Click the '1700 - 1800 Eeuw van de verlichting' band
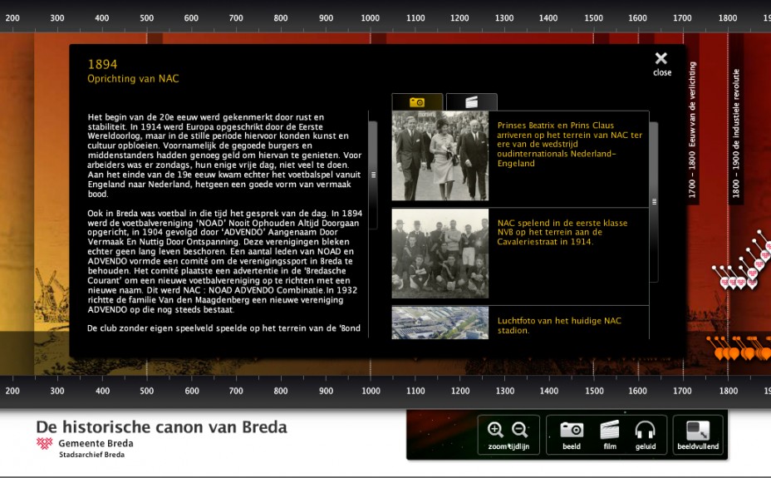Viewport: 771px width, 478px height. [692, 130]
